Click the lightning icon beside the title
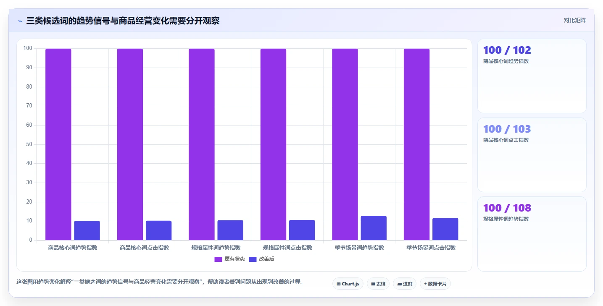Screen dimensions: 603x306 (20, 21)
